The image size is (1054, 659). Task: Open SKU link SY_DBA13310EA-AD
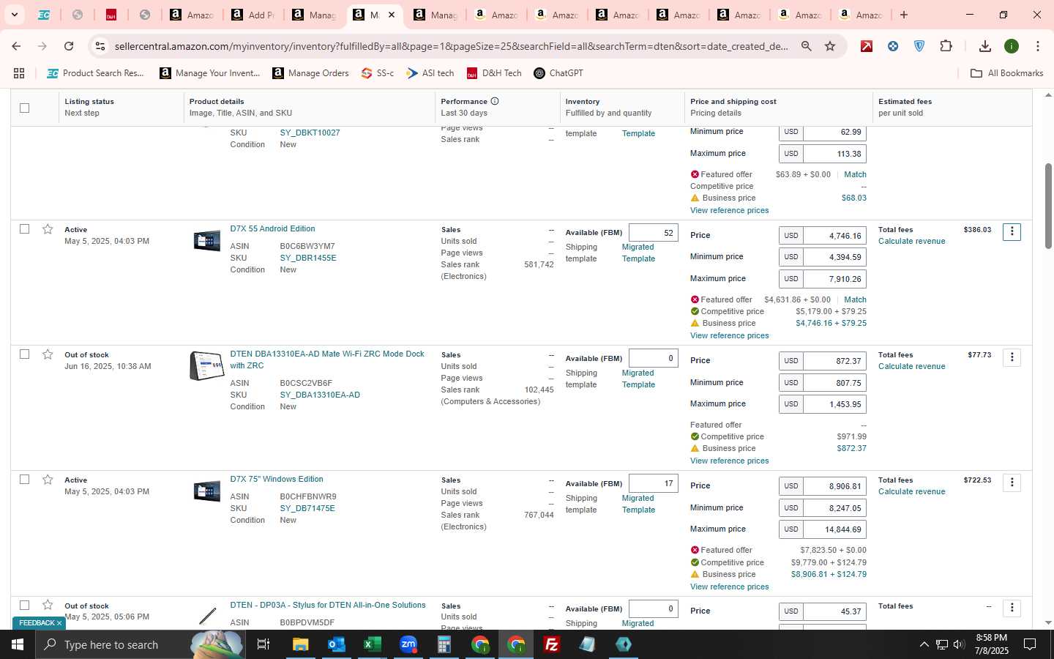(x=320, y=395)
